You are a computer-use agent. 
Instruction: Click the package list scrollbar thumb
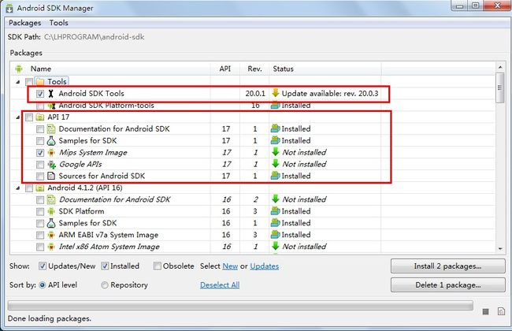click(x=499, y=87)
